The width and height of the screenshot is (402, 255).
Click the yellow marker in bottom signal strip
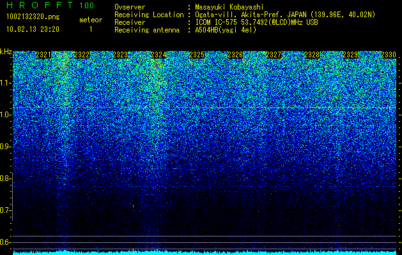pyautogui.click(x=133, y=251)
